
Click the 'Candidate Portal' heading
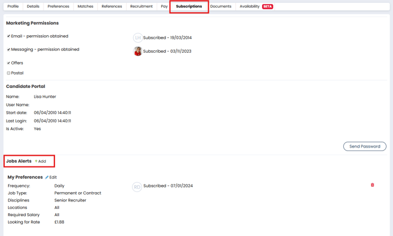tap(26, 86)
